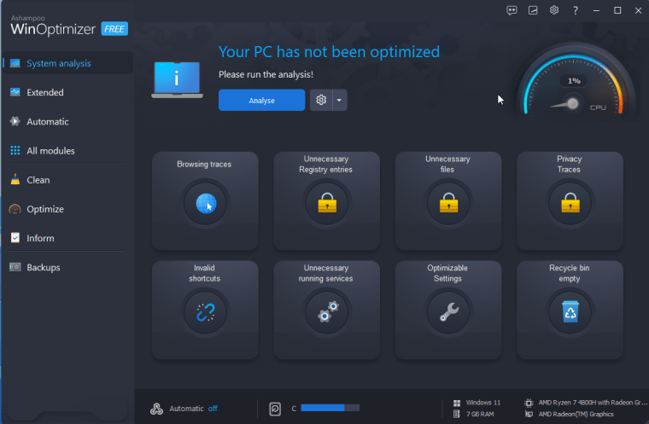Click the Automatic biohazard-style icon in status bar
649x424 pixels.
tap(156, 409)
